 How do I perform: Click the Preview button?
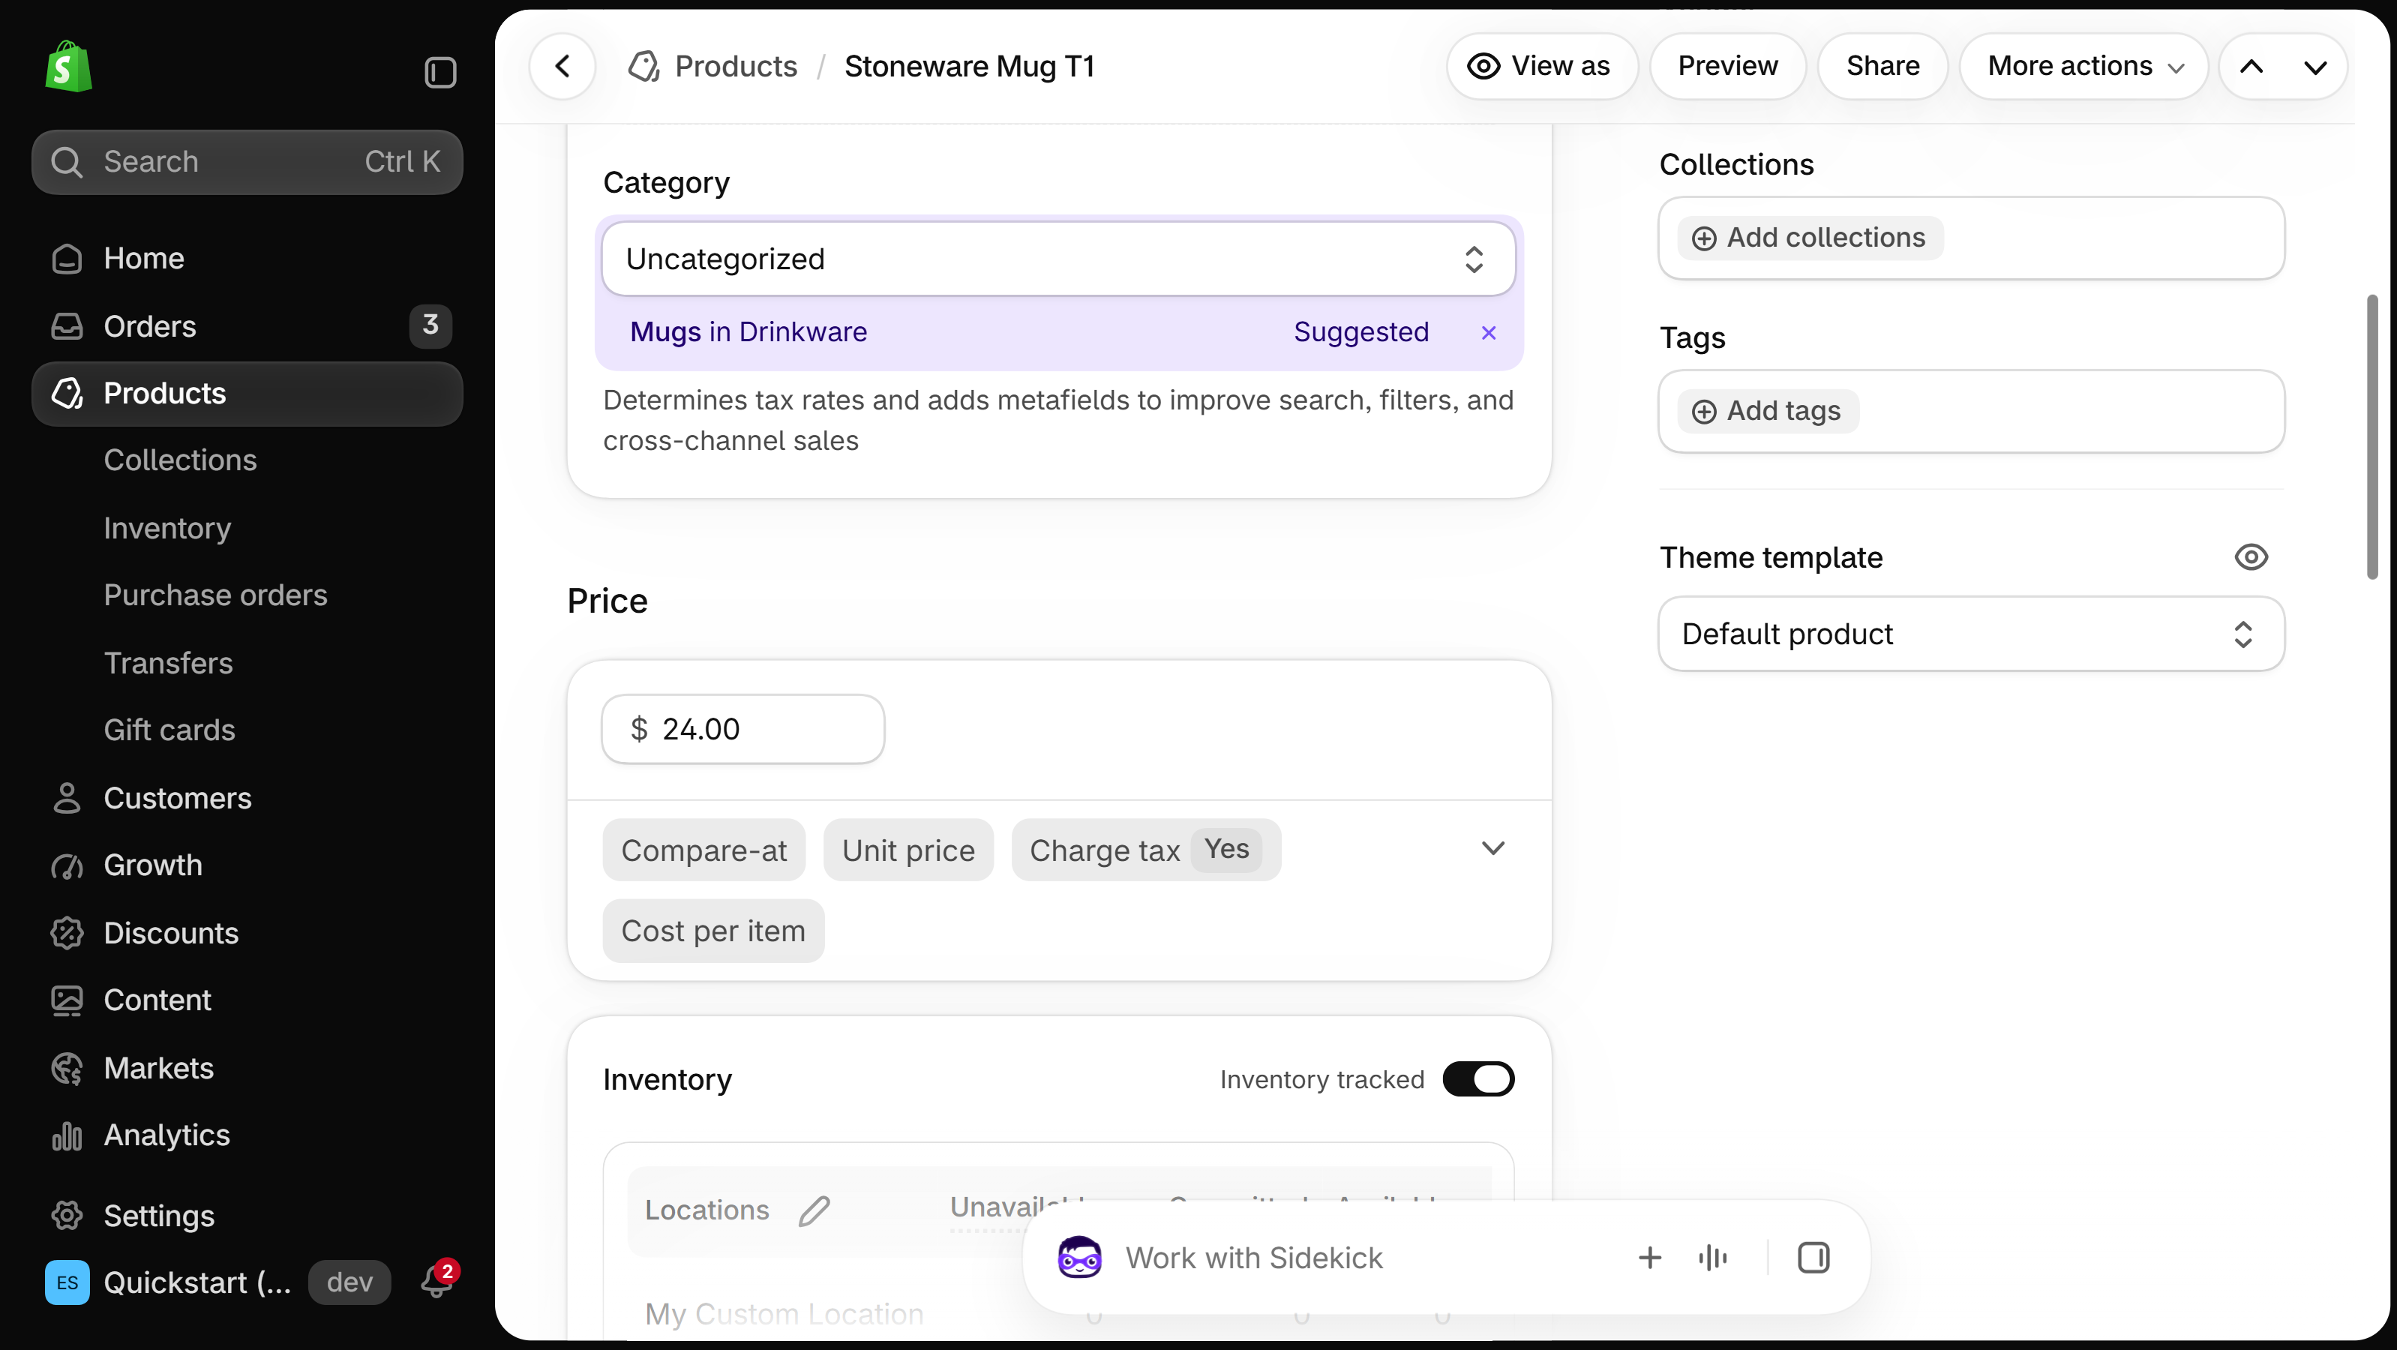click(x=1727, y=66)
